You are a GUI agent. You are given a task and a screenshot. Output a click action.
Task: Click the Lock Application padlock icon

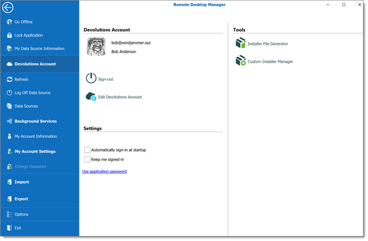[x=9, y=35]
